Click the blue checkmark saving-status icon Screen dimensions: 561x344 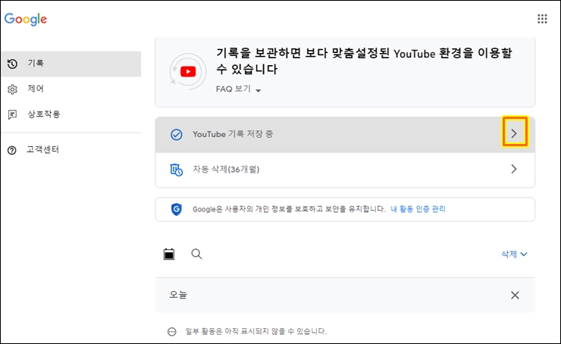coord(176,135)
